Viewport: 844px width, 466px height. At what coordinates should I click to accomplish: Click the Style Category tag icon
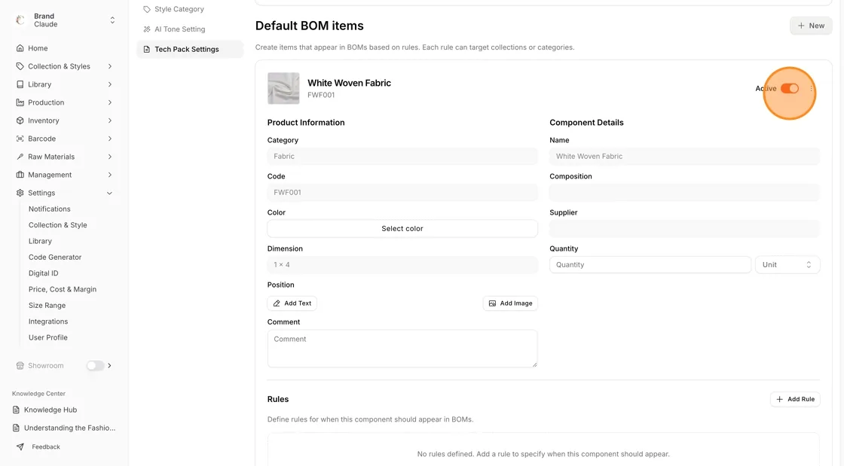[146, 9]
